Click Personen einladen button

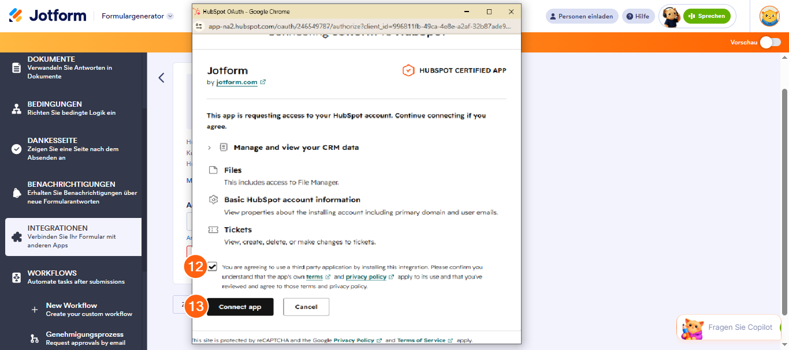coord(582,16)
